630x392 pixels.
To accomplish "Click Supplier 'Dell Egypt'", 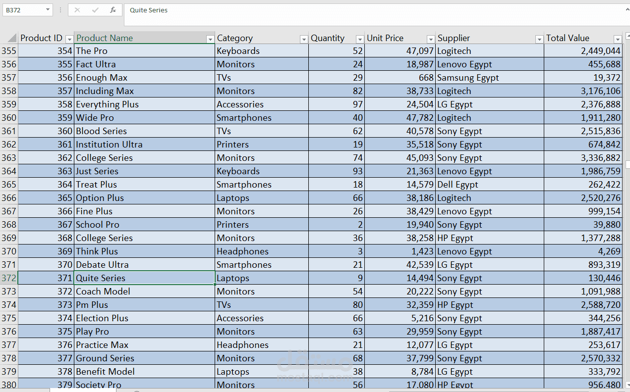I will [x=490, y=185].
